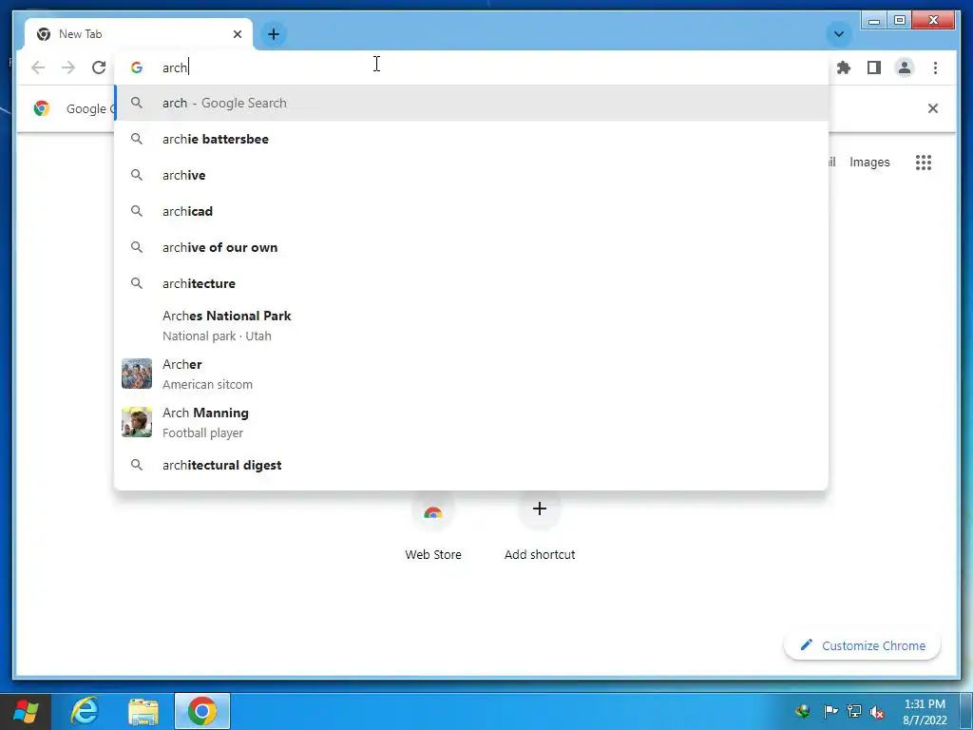Click the Chrome taskbar button

point(202,711)
